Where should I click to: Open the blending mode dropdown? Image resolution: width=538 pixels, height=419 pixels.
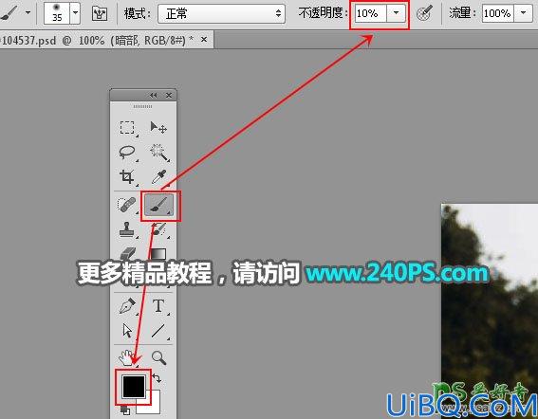point(221,13)
